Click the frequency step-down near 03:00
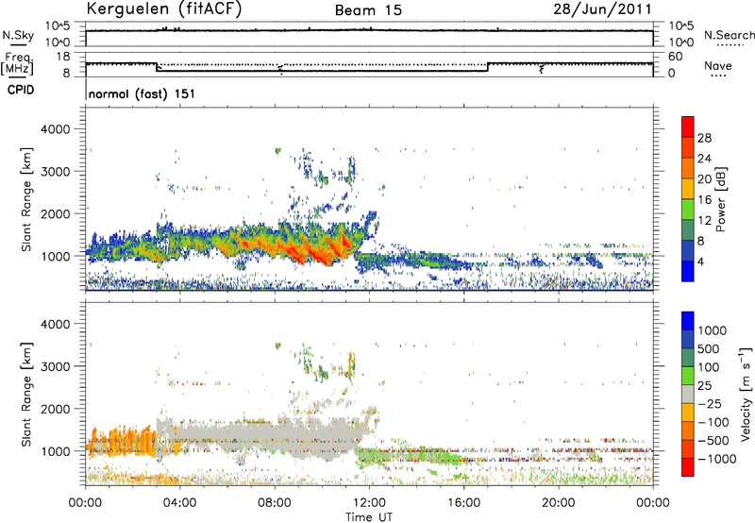The image size is (755, 523). [157, 67]
